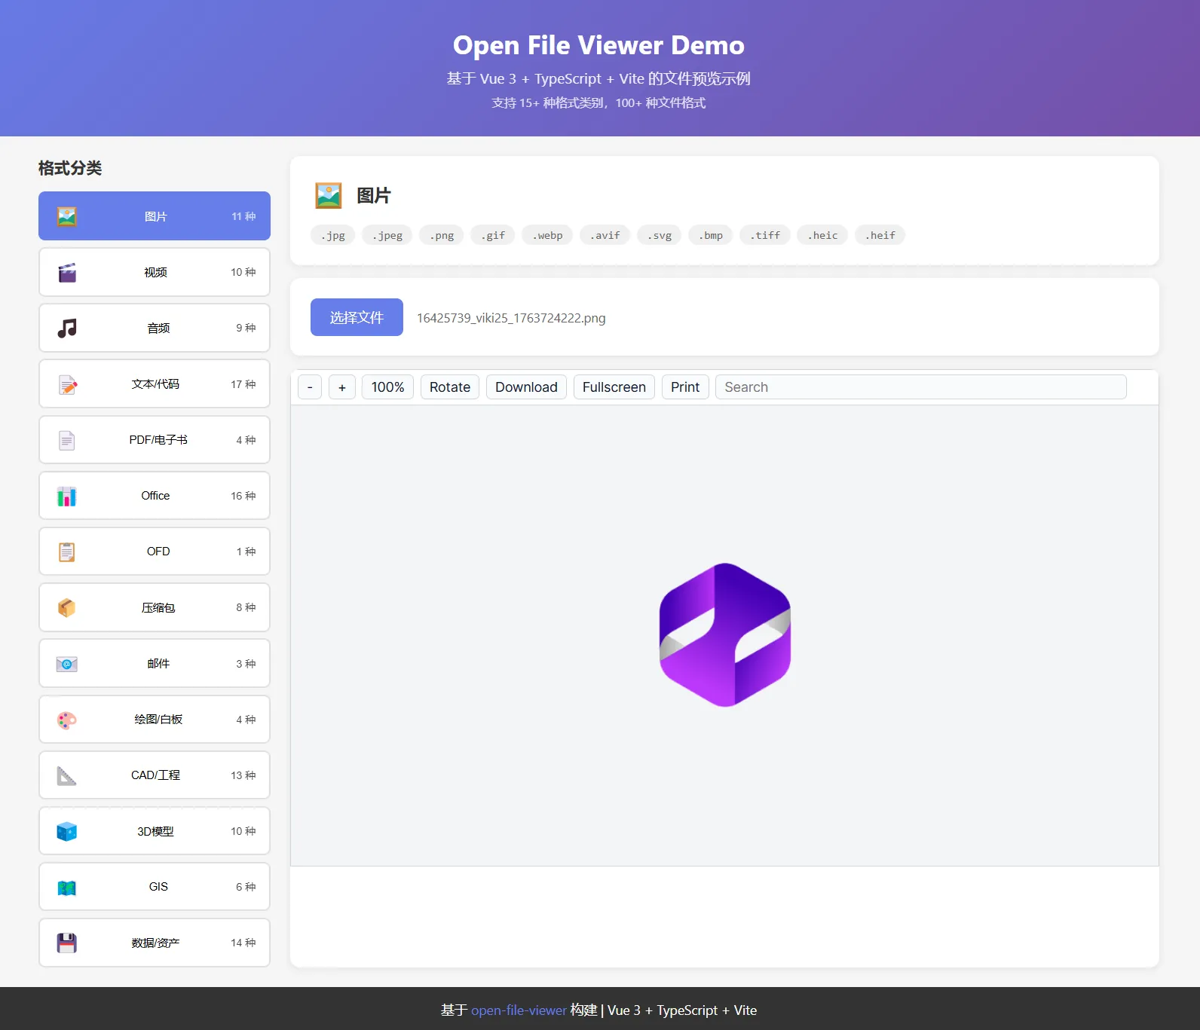Image resolution: width=1200 pixels, height=1030 pixels.
Task: Open the Office format category
Action: [x=155, y=496]
